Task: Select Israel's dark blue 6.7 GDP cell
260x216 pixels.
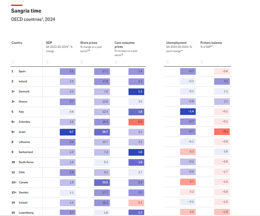Action: click(x=68, y=132)
